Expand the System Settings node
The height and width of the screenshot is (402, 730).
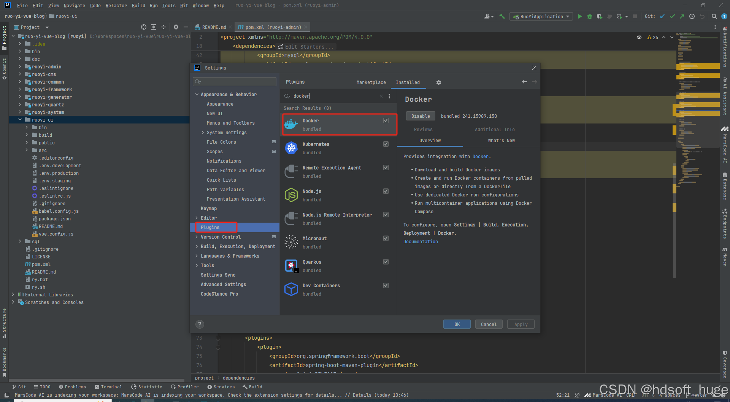point(203,132)
